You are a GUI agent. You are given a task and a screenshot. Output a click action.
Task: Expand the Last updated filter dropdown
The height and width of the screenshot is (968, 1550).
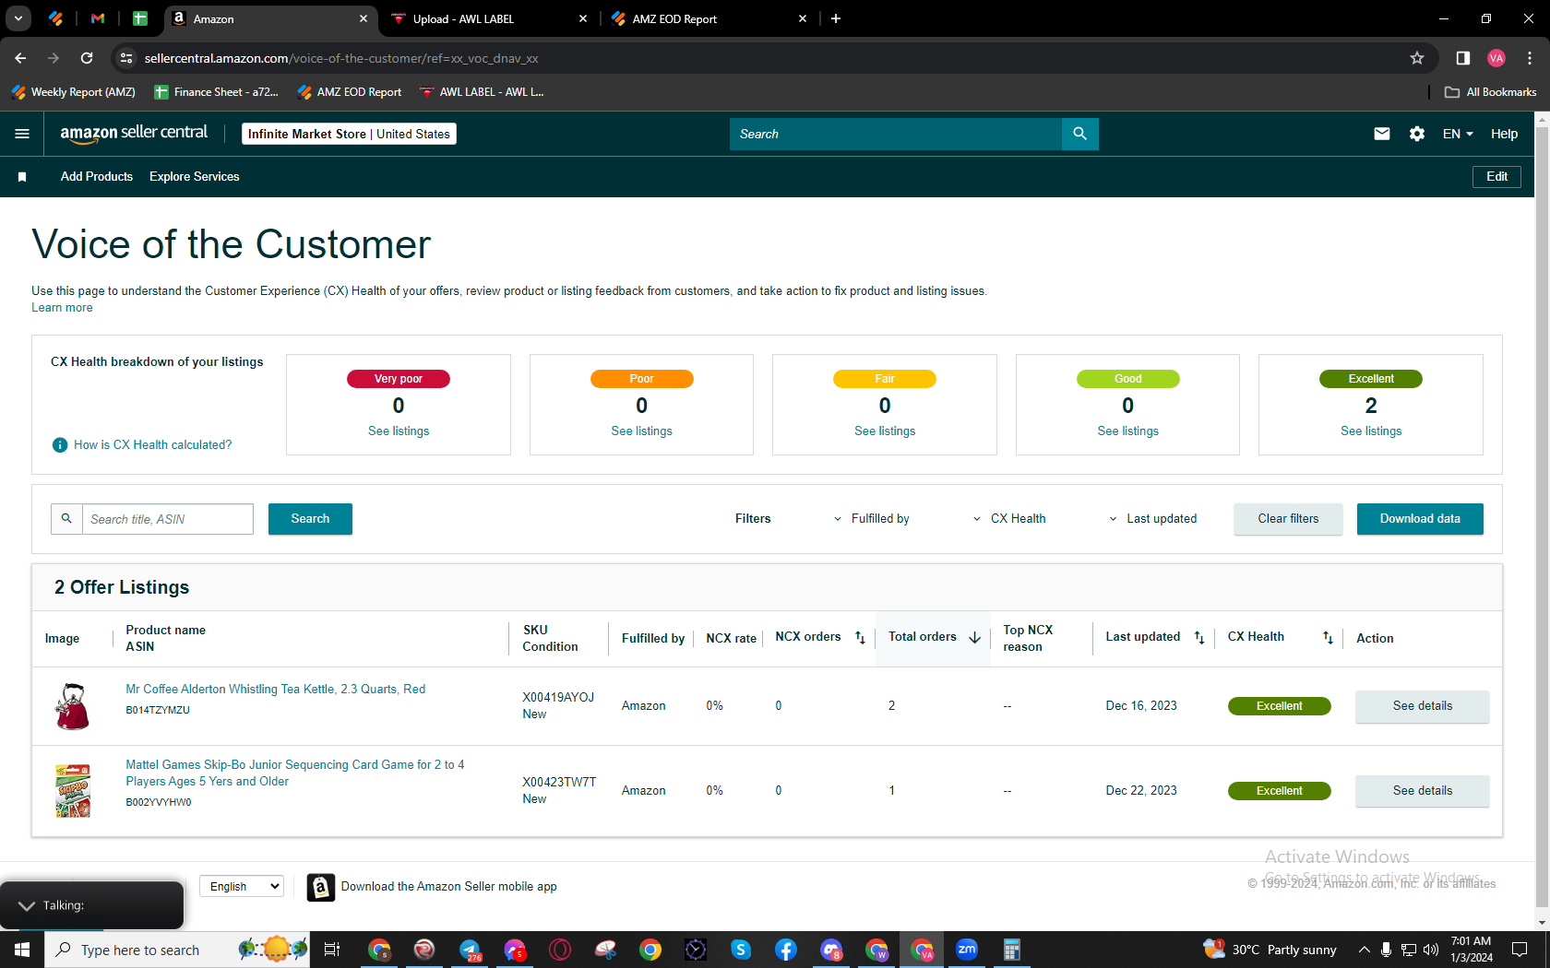coord(1151,519)
